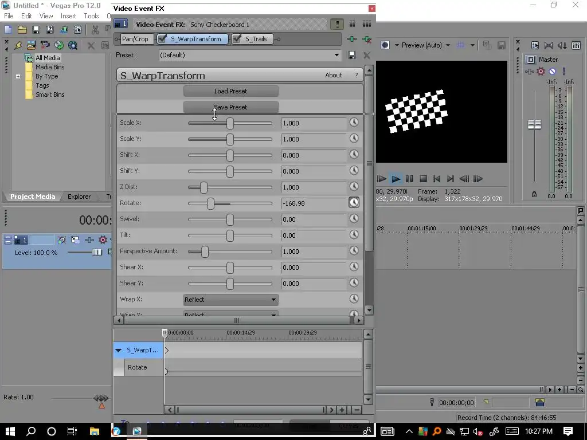Open File Explorer from the taskbar
This screenshot has height=440, width=587.
[x=95, y=431]
